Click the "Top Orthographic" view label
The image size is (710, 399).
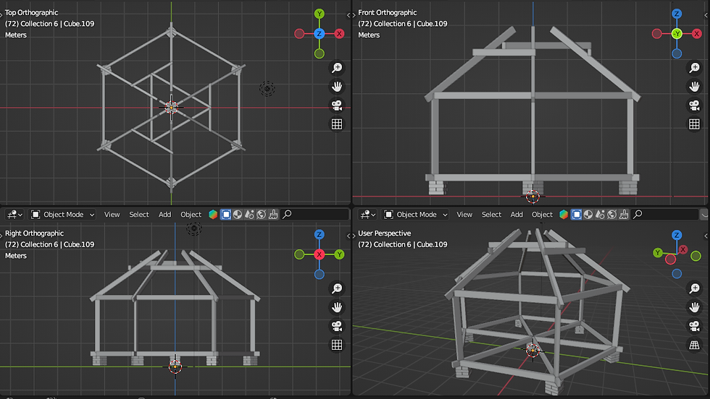click(31, 13)
